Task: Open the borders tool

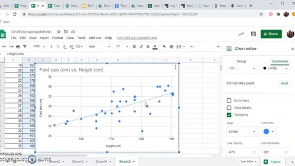Action: coord(171,47)
